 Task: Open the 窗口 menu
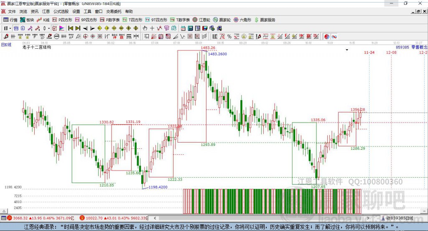(99, 11)
